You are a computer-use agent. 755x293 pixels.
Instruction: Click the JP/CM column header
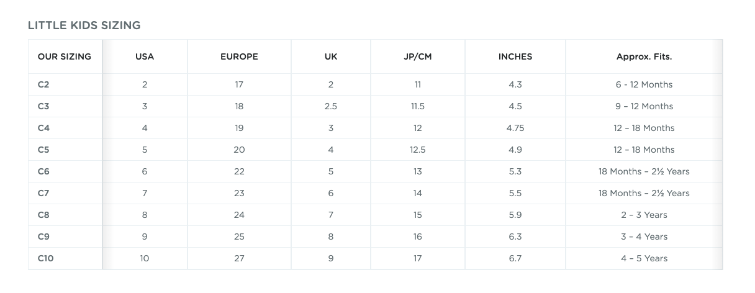(418, 56)
